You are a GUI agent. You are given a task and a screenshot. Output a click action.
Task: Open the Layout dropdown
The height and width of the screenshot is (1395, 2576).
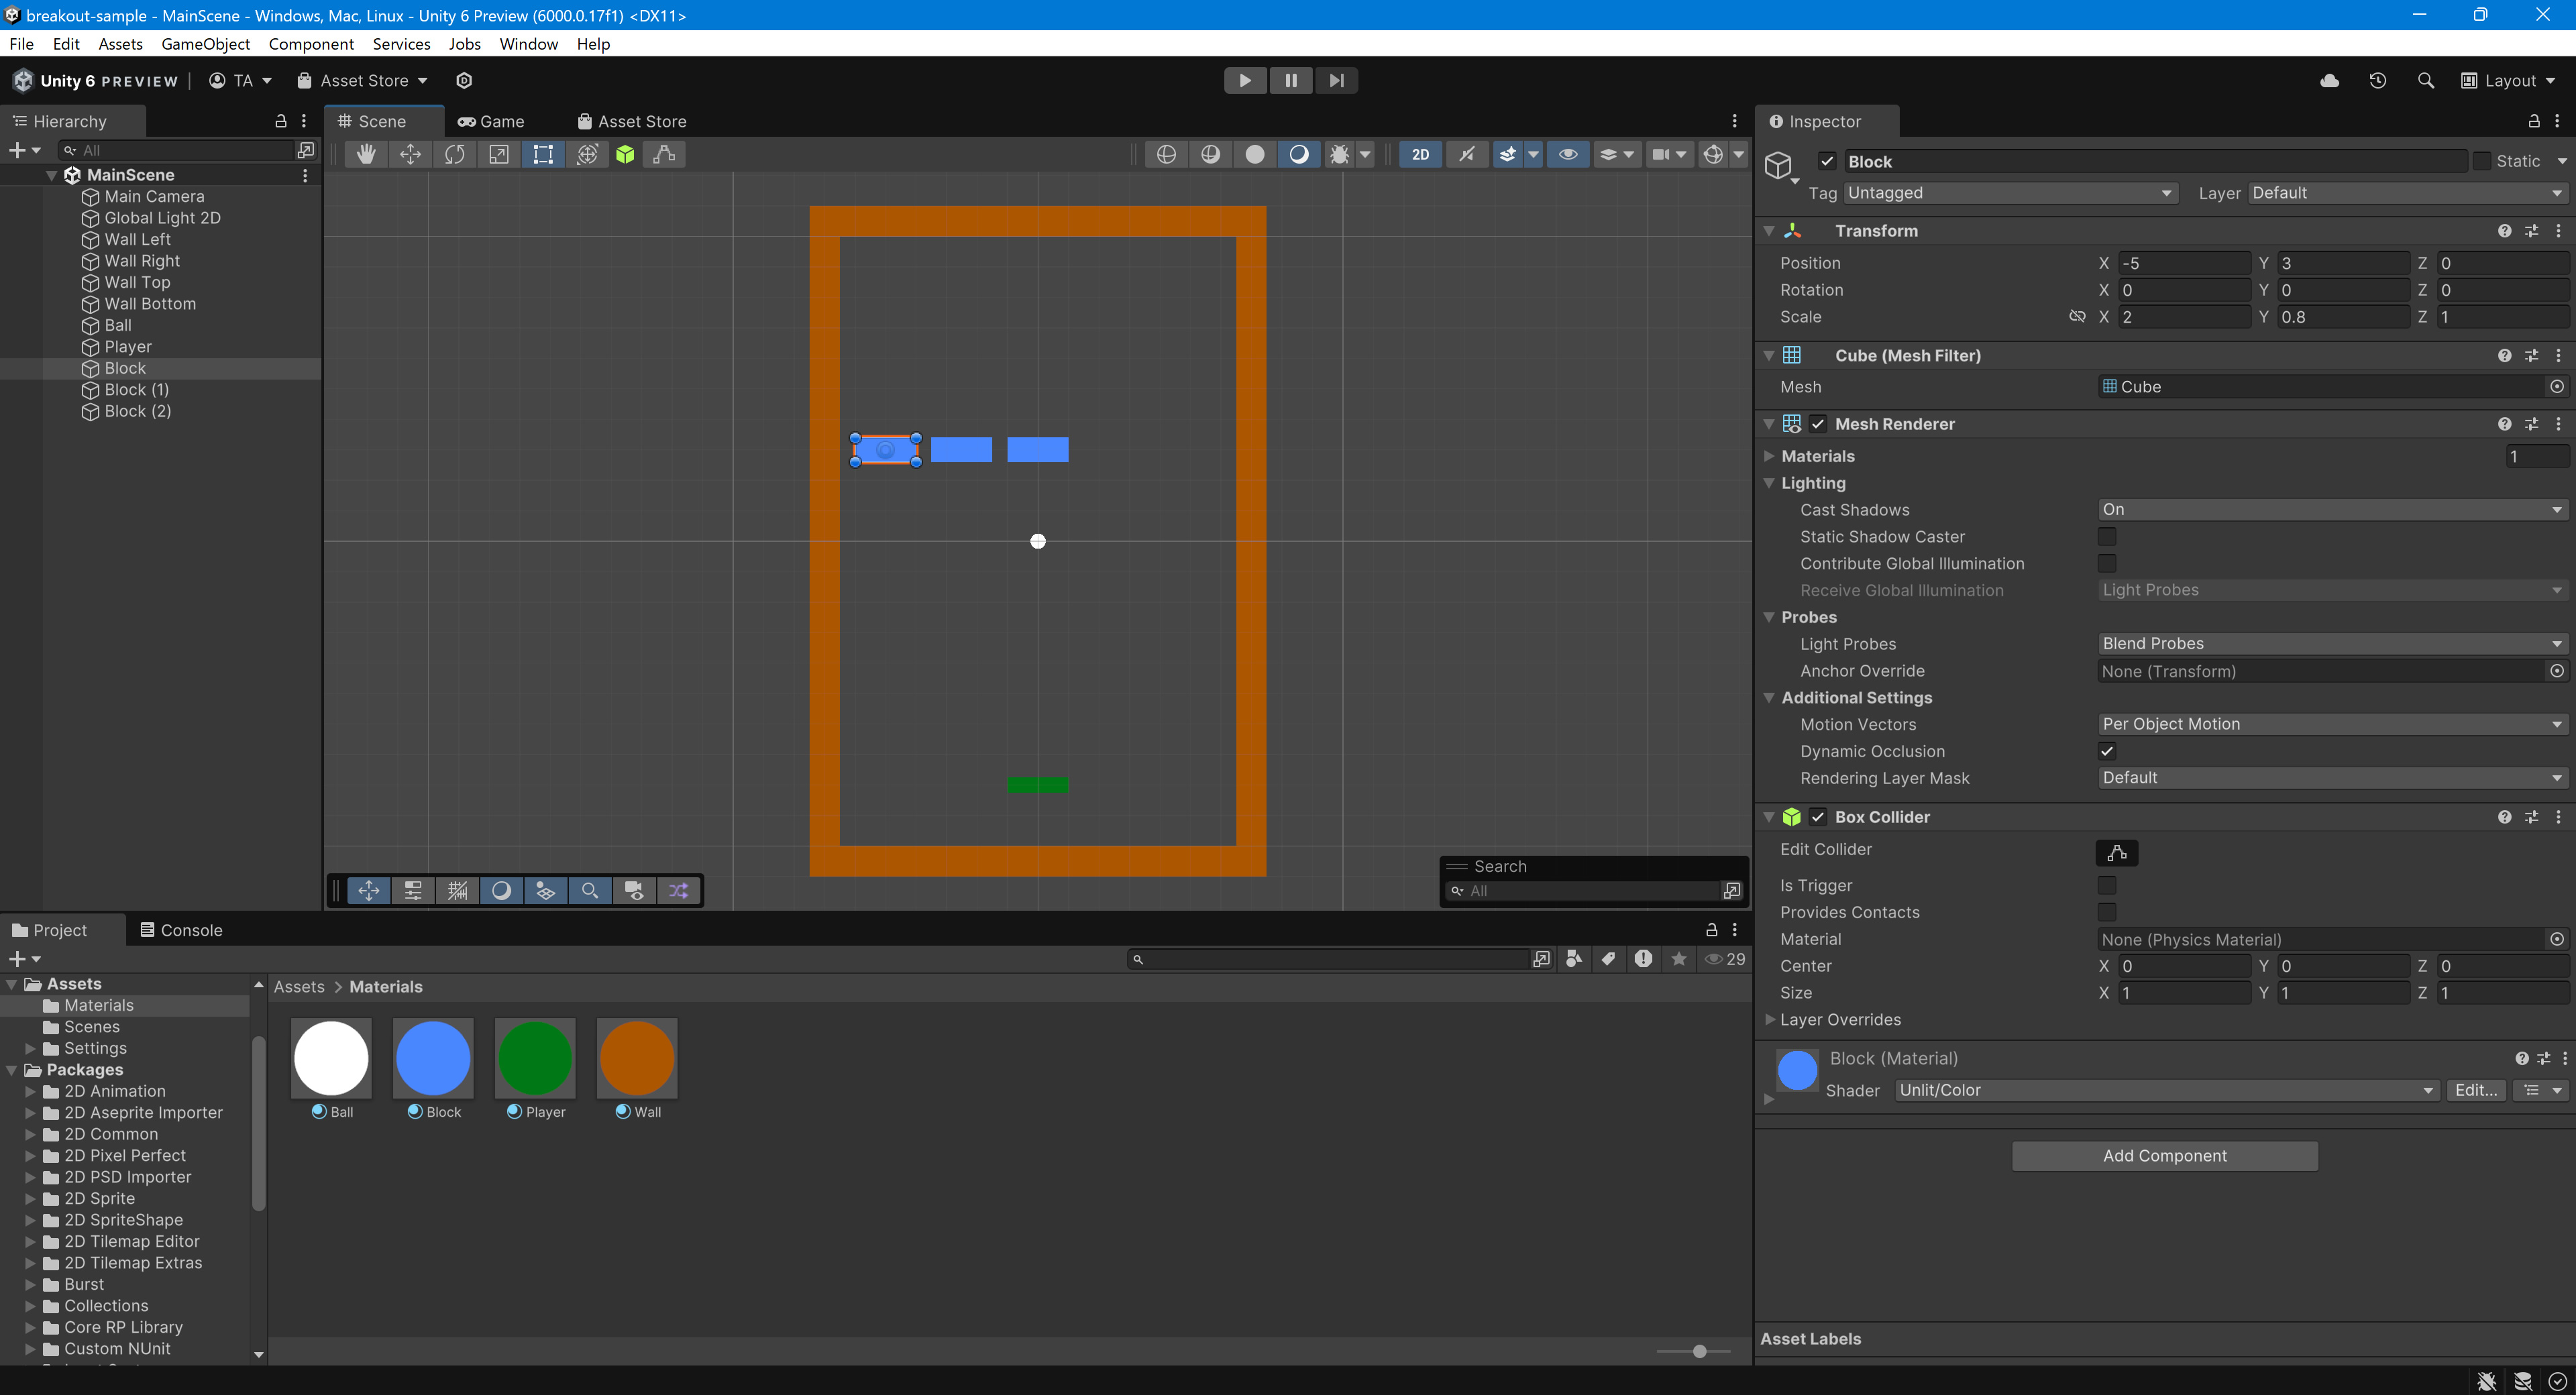pyautogui.click(x=2509, y=80)
